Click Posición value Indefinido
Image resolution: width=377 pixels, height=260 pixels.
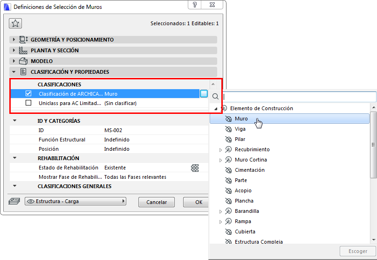[x=117, y=149]
